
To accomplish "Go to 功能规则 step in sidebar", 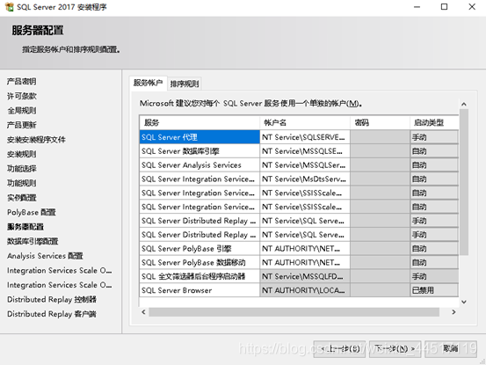I will point(22,183).
